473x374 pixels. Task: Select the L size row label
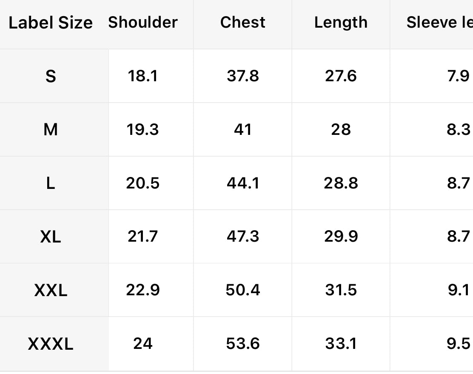51,183
